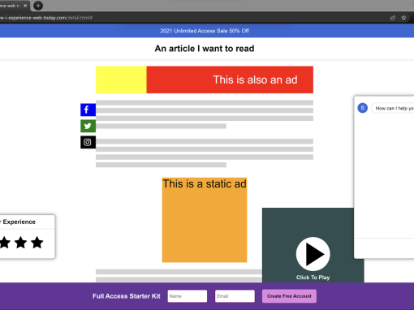
Task: Click the red 'This is also an ad' banner
Action: click(x=230, y=80)
